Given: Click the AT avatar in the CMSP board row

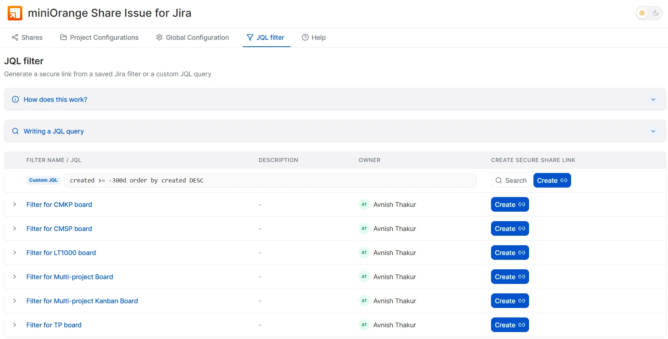Looking at the screenshot, I should pyautogui.click(x=364, y=229).
